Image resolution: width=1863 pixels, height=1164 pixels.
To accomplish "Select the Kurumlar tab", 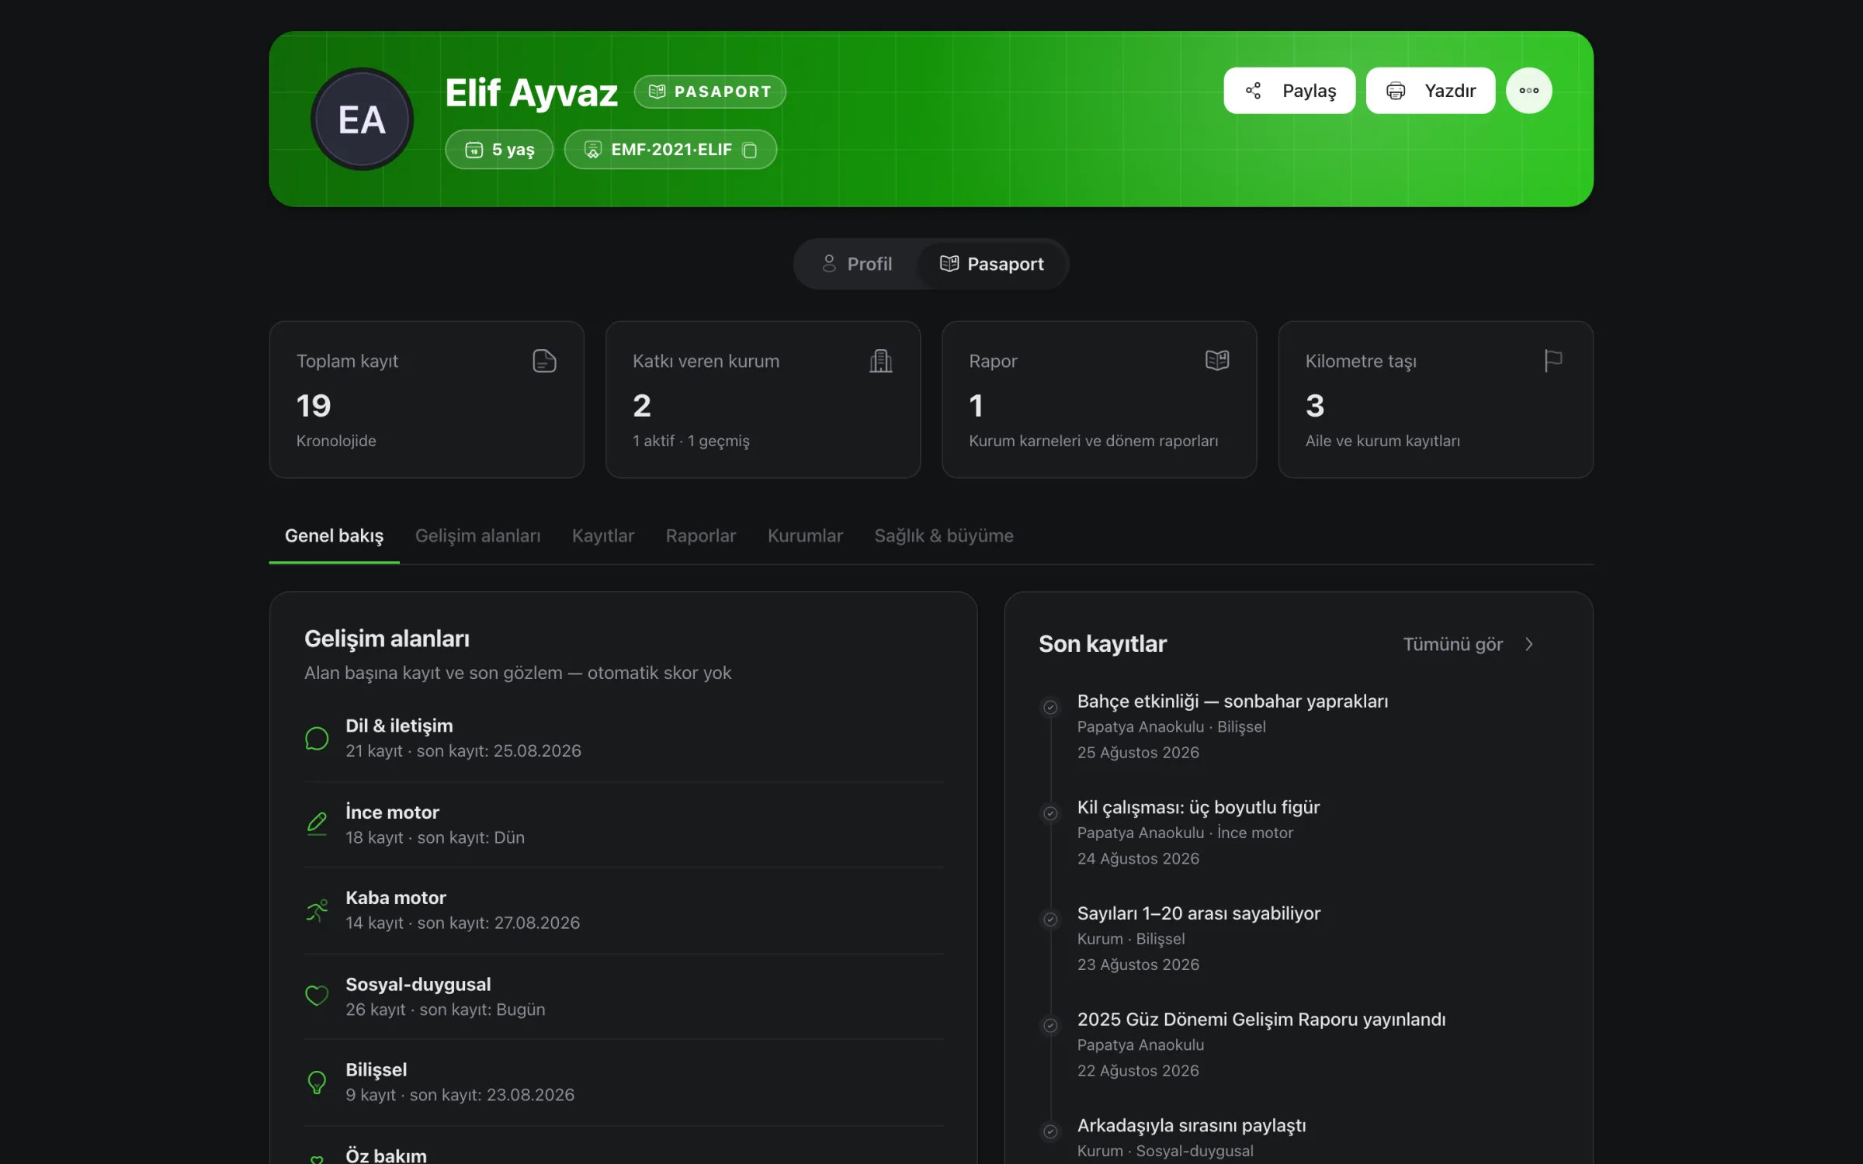I will point(805,535).
